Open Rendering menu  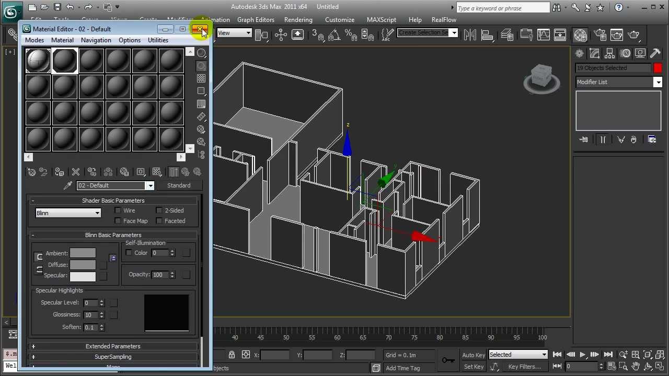click(298, 20)
